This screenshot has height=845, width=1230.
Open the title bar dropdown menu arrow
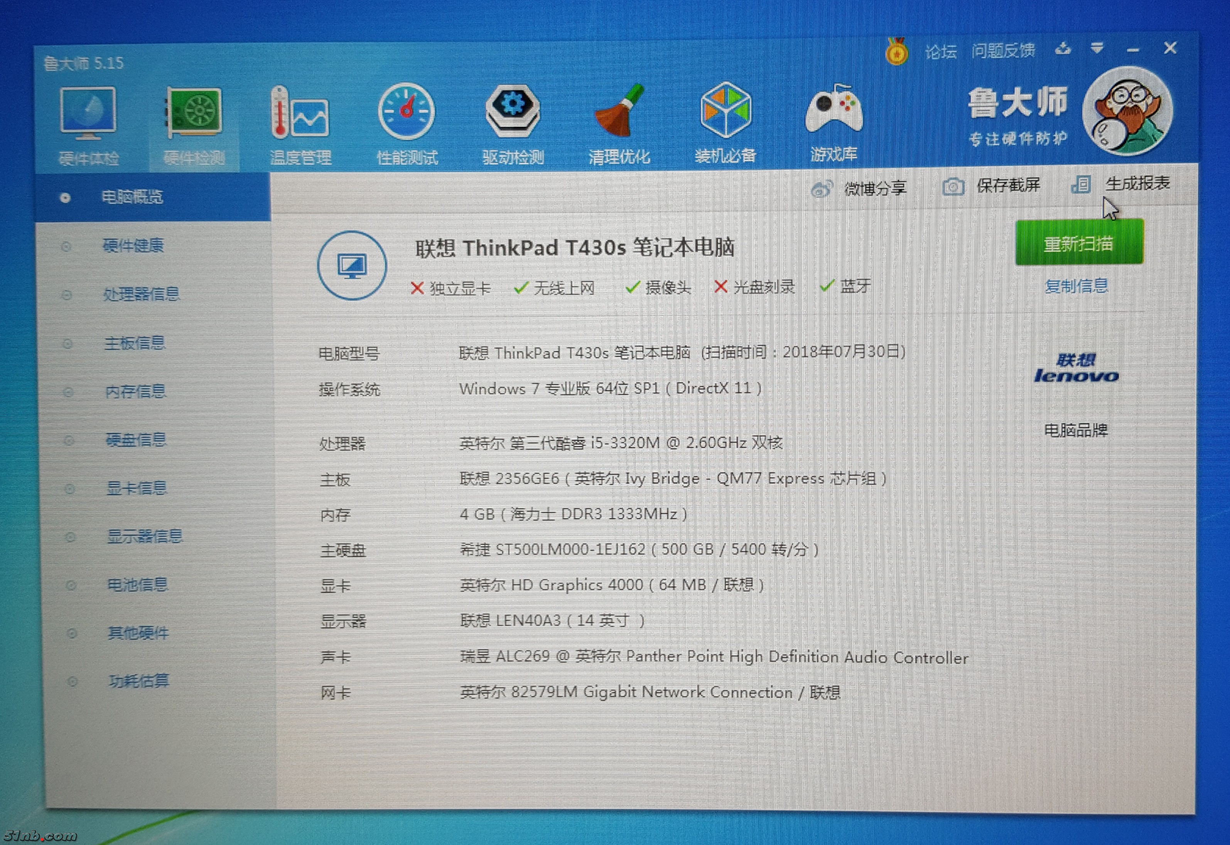pos(1097,49)
